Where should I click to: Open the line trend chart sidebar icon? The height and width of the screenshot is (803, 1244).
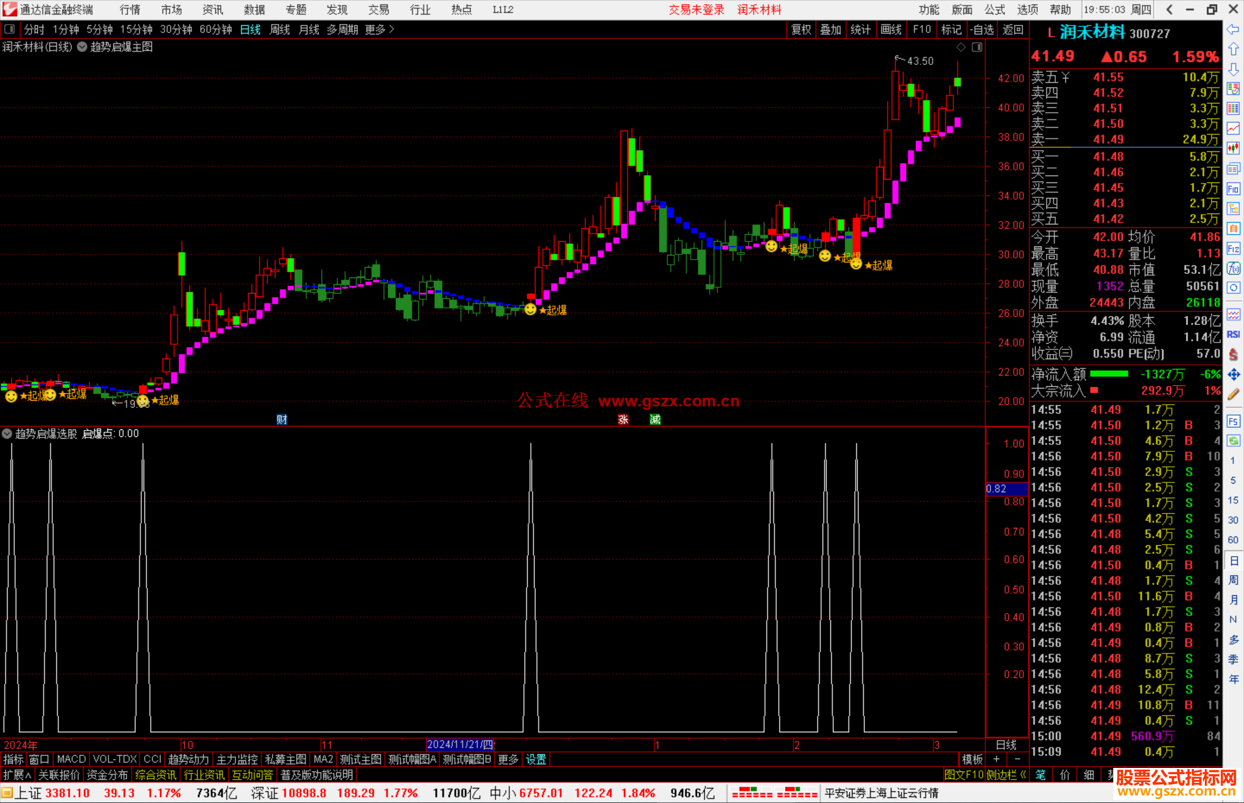click(1233, 129)
